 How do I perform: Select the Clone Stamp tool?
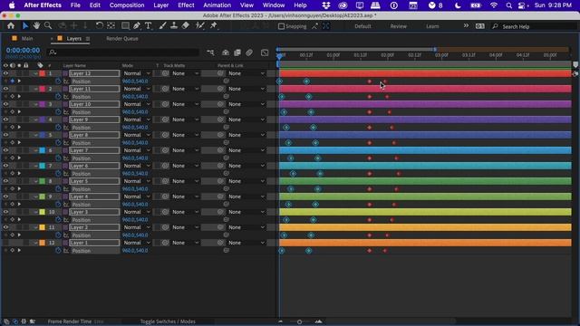tap(174, 26)
